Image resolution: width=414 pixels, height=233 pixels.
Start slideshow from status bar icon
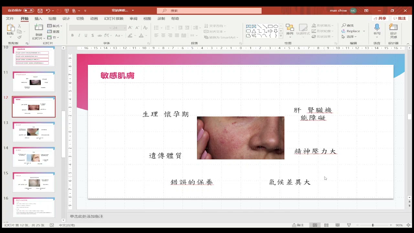tap(349, 225)
